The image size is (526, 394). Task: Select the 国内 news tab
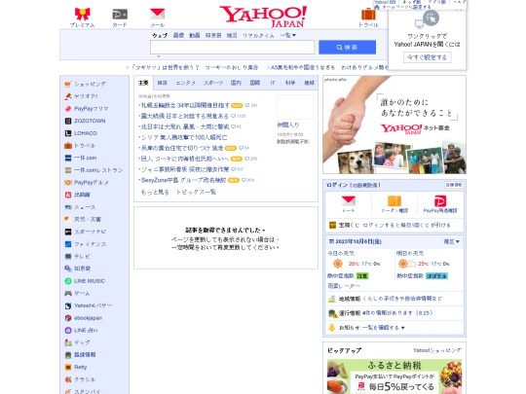[236, 83]
